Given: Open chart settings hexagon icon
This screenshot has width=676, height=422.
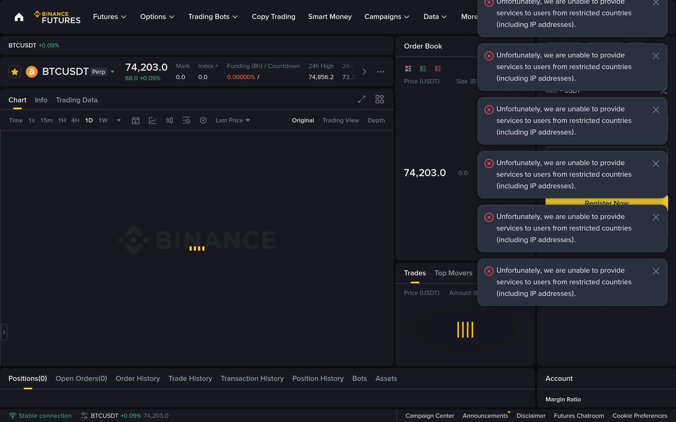Looking at the screenshot, I should click(x=203, y=120).
